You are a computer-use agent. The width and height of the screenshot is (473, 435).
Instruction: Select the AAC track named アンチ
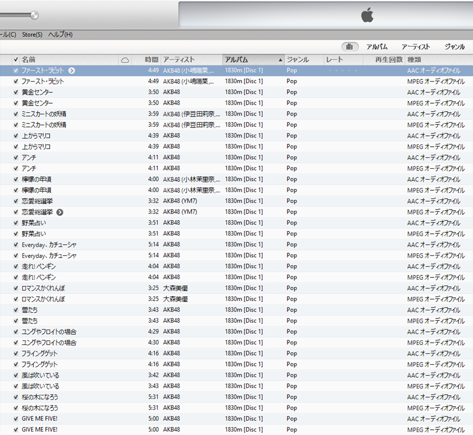pyautogui.click(x=29, y=157)
